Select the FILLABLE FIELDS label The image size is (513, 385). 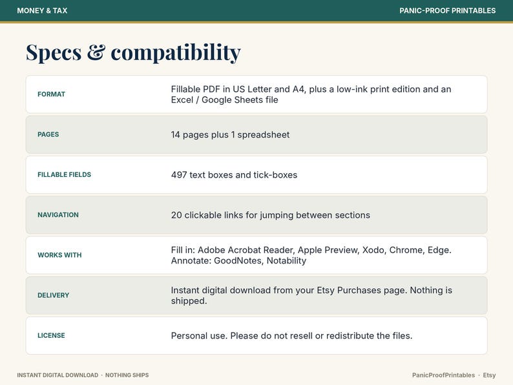coord(64,174)
